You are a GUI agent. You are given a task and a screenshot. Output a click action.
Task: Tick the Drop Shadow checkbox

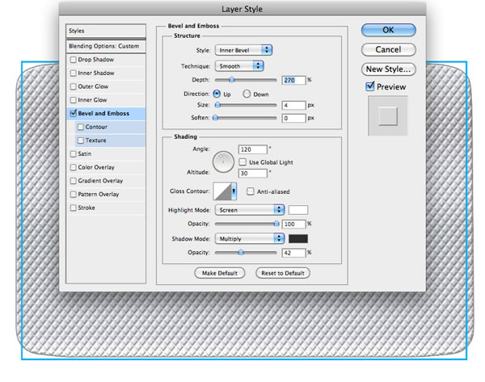[x=74, y=60]
